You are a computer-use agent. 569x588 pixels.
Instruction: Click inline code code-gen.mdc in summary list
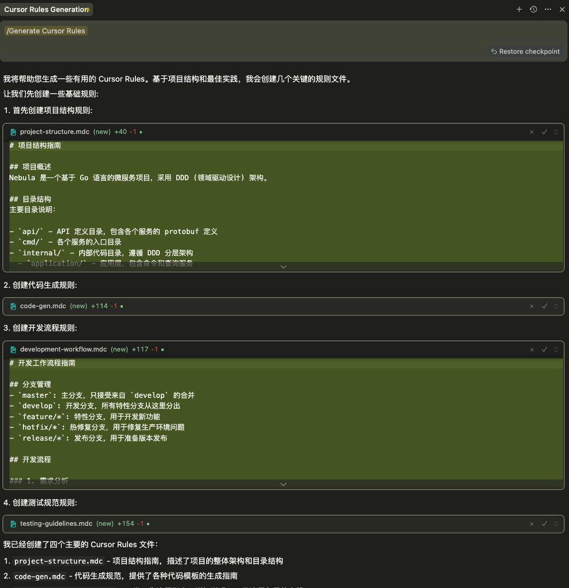click(39, 576)
